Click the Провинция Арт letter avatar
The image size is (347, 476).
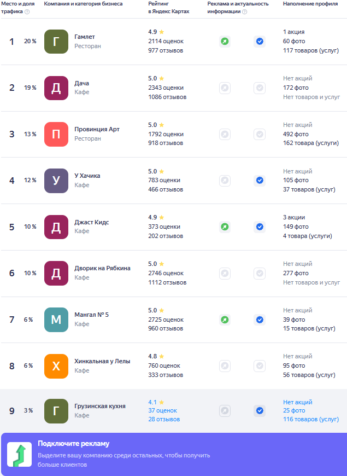pyautogui.click(x=56, y=134)
